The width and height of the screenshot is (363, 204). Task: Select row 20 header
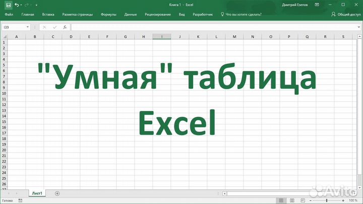(x=4, y=150)
